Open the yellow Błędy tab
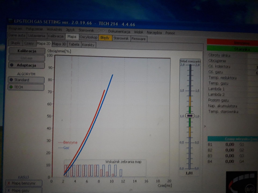The width and height of the screenshot is (258, 193). pos(105,38)
